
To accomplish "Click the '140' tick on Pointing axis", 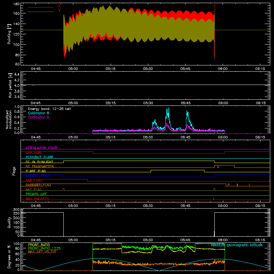I will (x=16, y=24).
